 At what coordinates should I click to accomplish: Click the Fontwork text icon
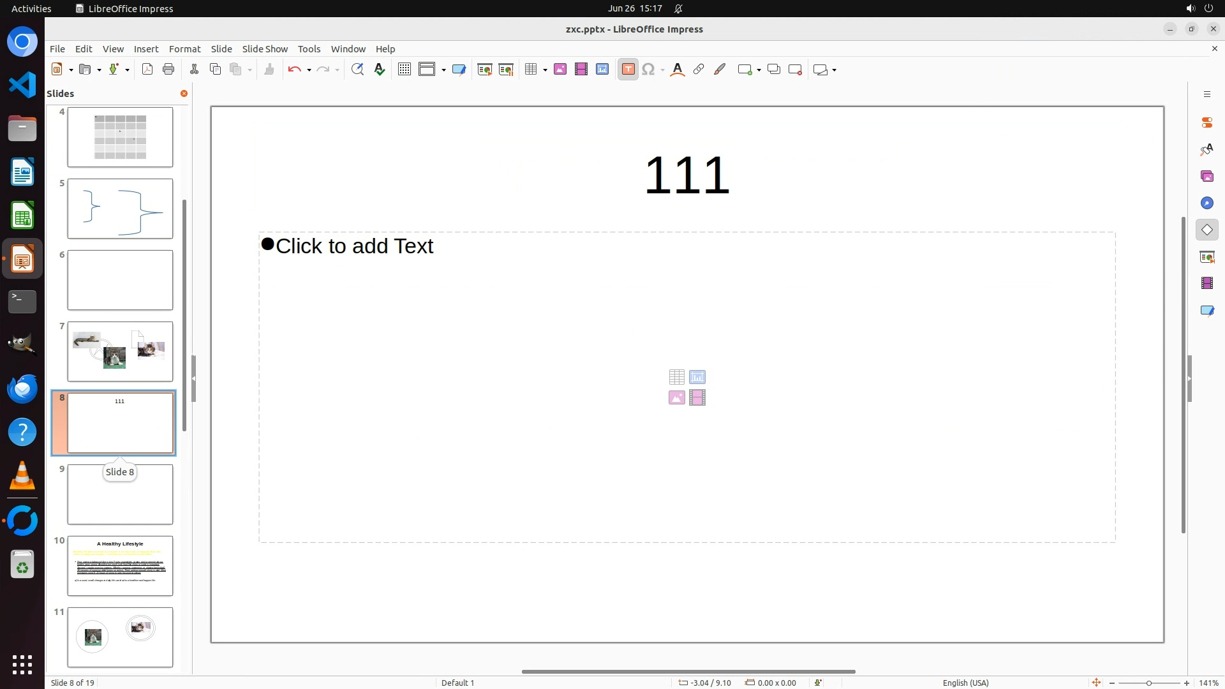click(x=678, y=70)
